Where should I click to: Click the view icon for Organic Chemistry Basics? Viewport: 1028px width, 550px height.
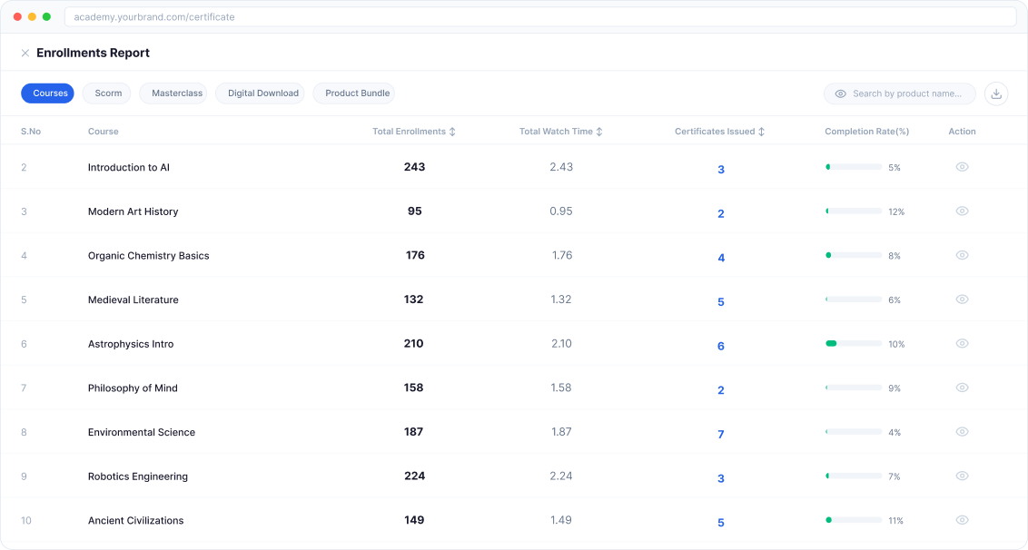(962, 255)
